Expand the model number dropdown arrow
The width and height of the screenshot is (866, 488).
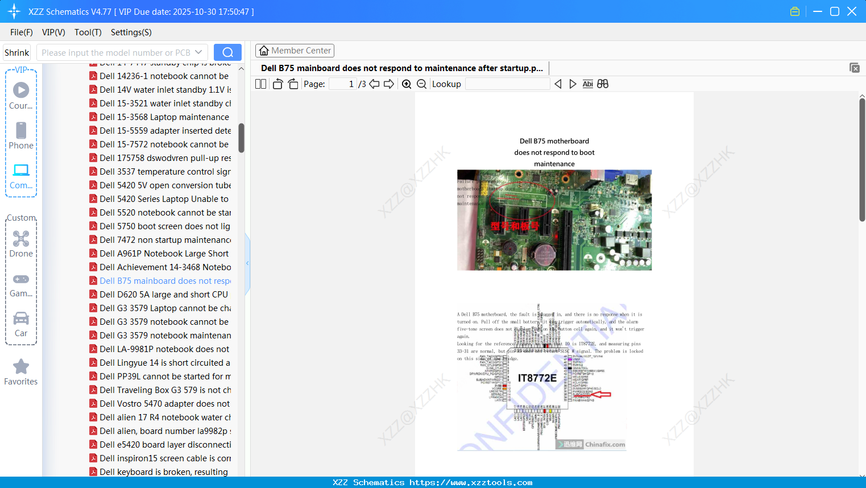(198, 52)
